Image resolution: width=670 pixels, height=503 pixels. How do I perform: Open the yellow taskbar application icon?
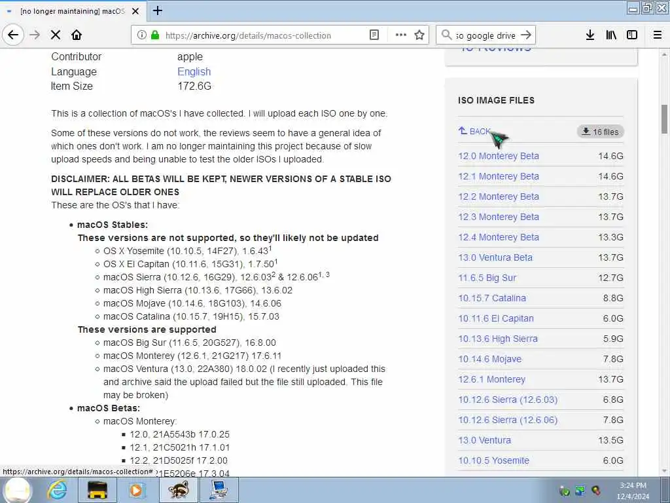click(x=97, y=490)
